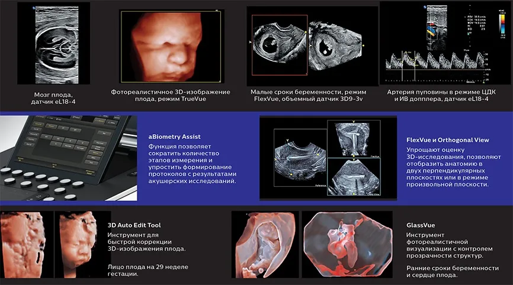Viewport: 513px width, 285px height.
Task: Click the caption 'Мозг плода, датчик eL18-4'
Action: [x=53, y=98]
